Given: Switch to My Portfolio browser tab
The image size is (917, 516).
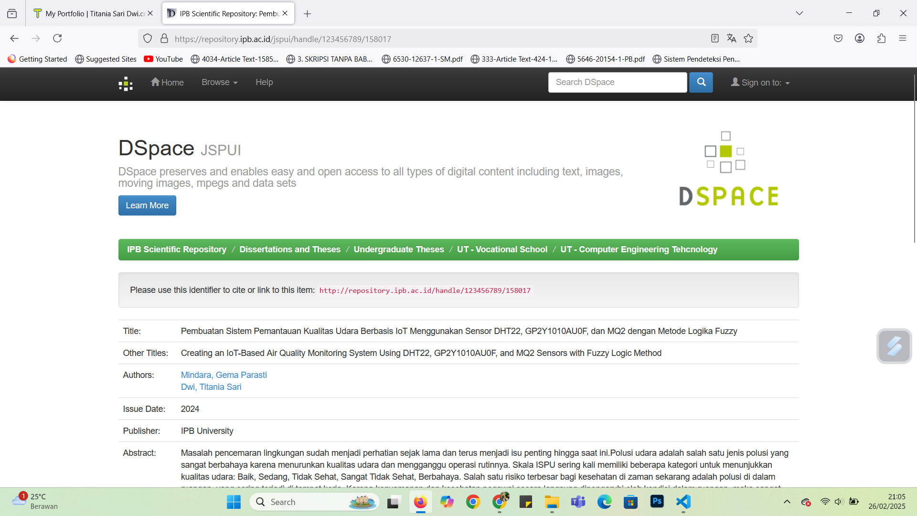Looking at the screenshot, I should (x=95, y=13).
